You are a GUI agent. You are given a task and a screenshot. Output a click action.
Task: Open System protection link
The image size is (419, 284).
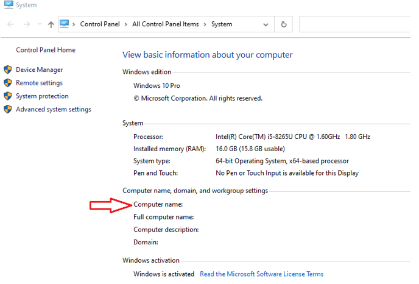pos(42,96)
